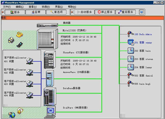
Task: Select line 401 callcenter fax icon
Action: [30, 61]
